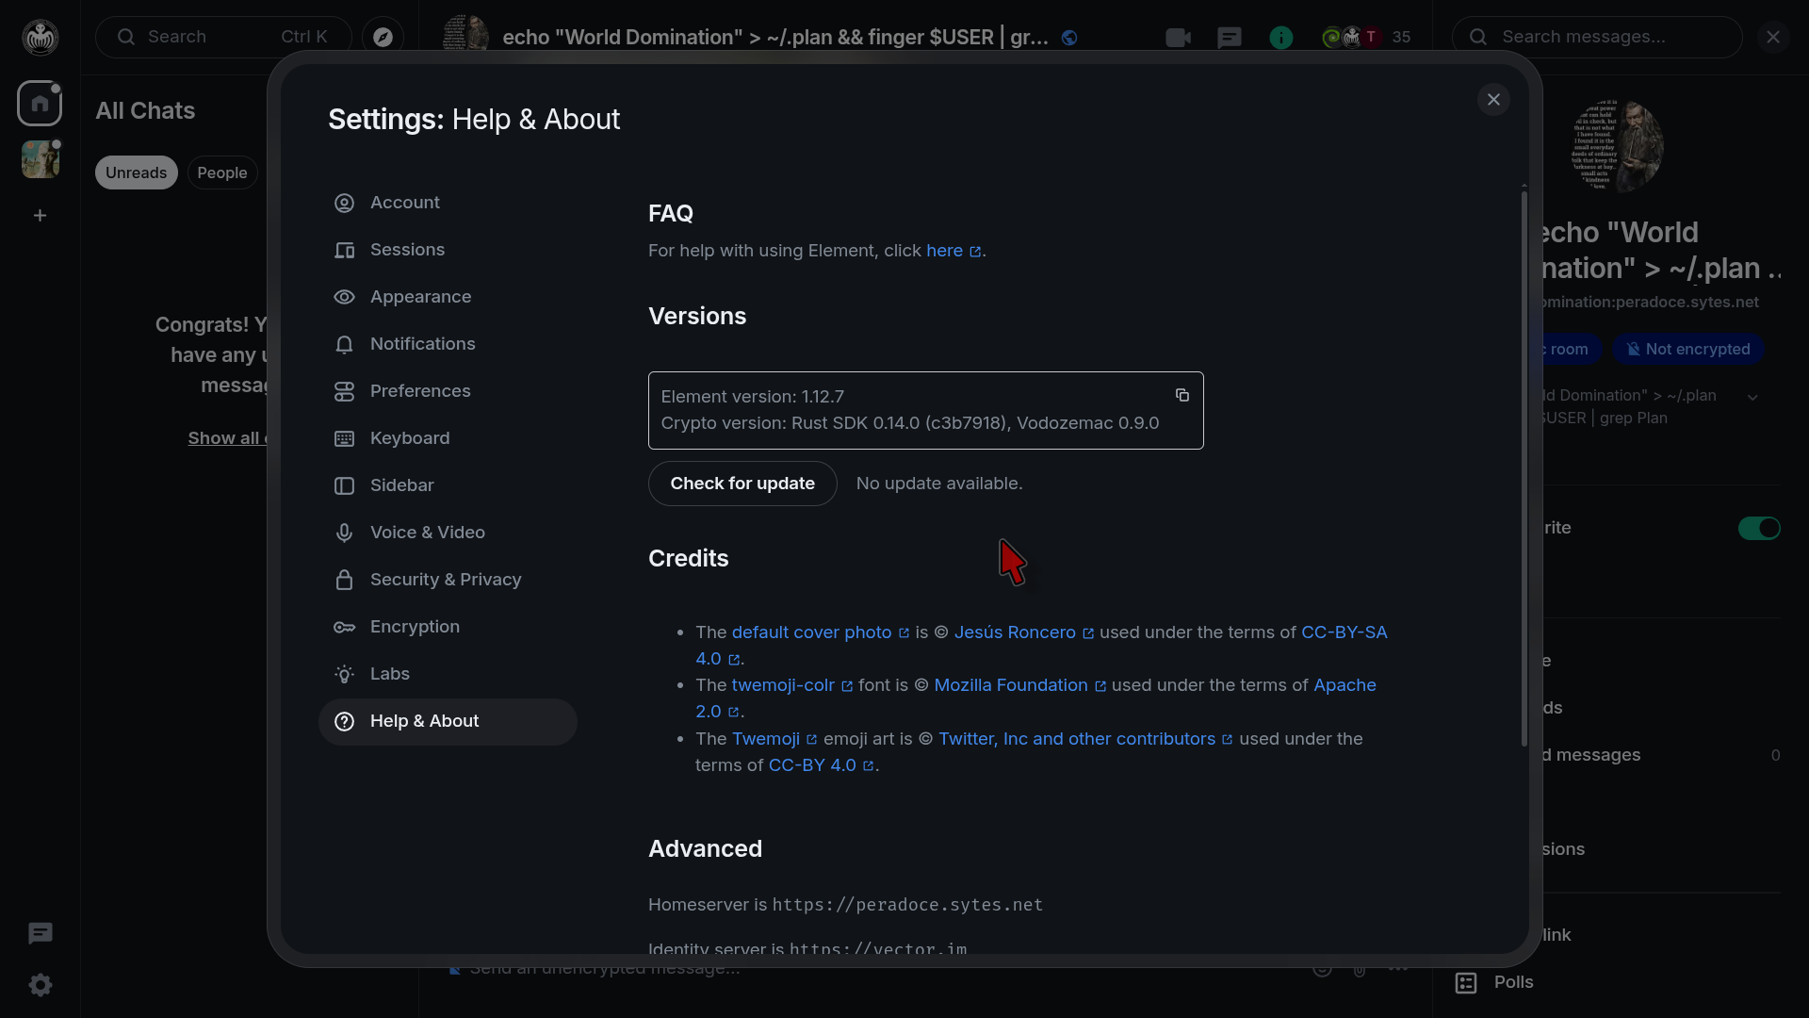The width and height of the screenshot is (1809, 1018).
Task: Open the Mozilla Foundation link
Action: (1011, 685)
